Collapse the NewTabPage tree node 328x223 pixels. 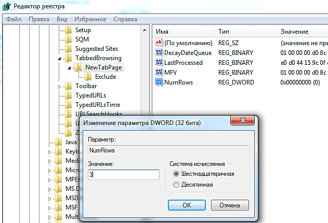pos(69,68)
